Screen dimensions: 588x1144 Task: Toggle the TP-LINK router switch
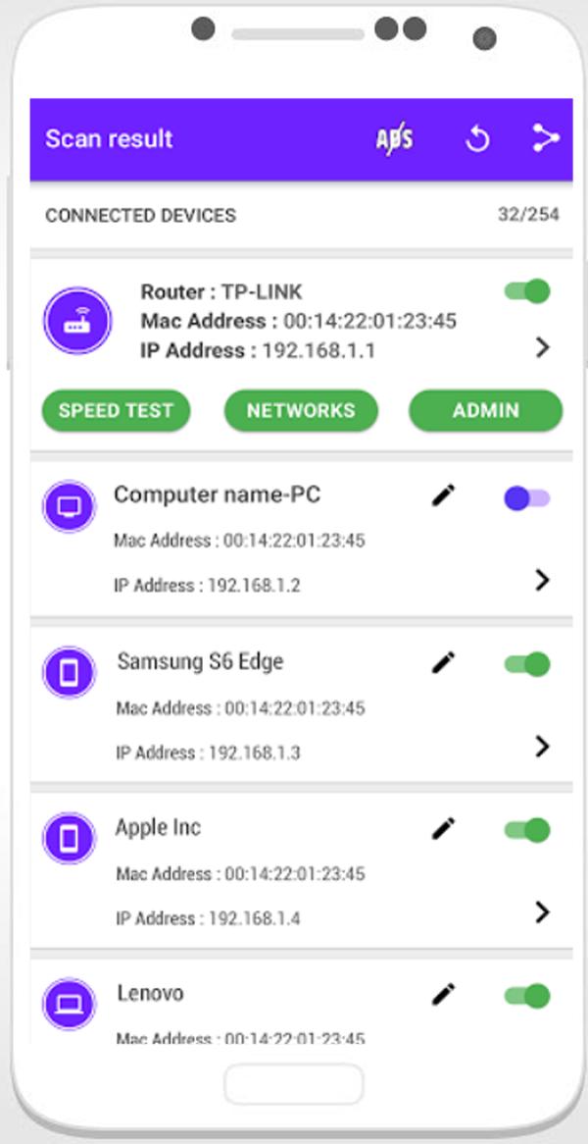(527, 291)
